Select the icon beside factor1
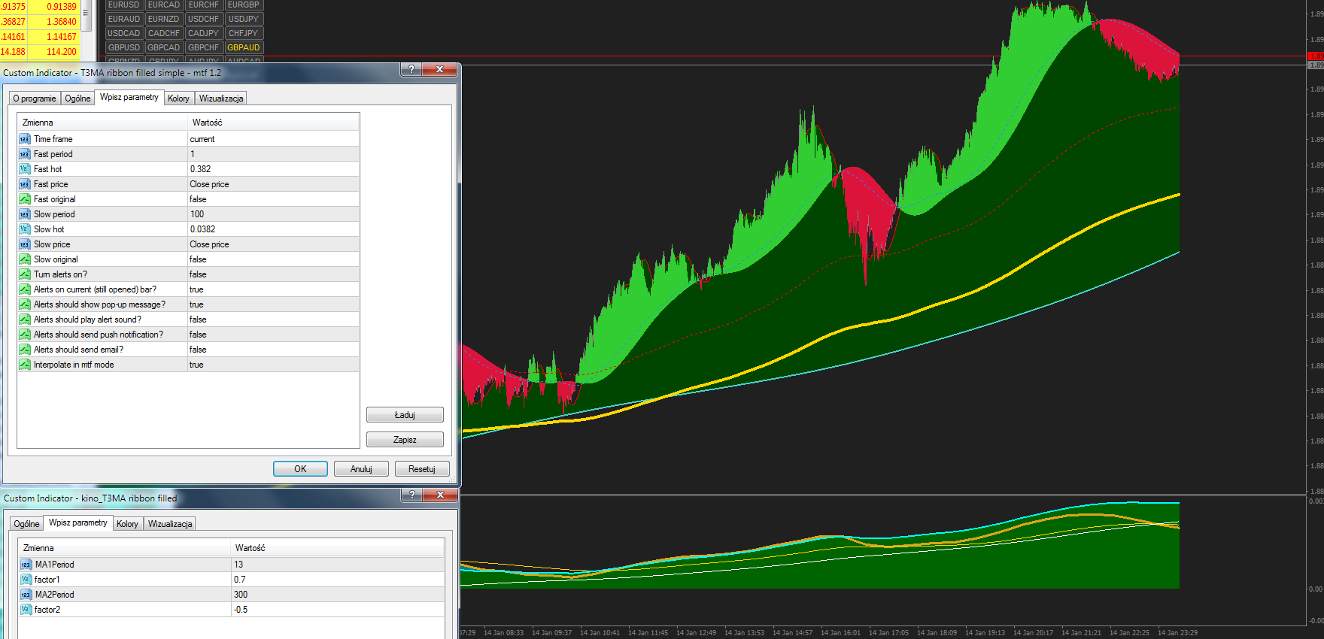 pos(26,580)
